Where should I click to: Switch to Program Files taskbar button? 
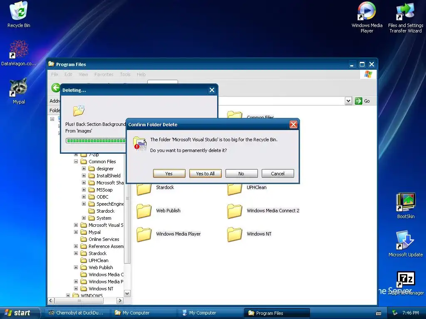pos(277,313)
